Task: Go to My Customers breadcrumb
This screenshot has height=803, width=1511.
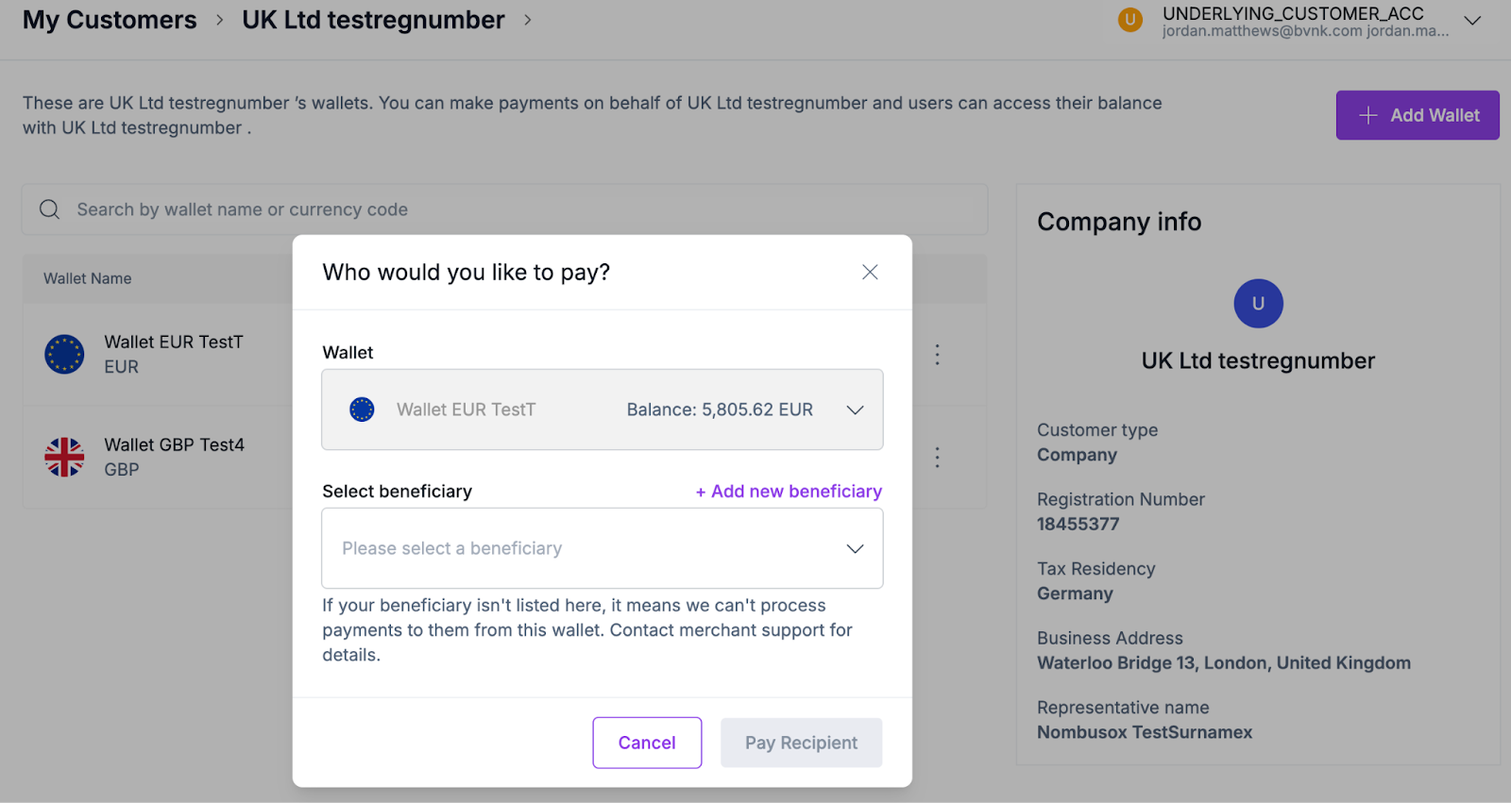Action: coord(110,20)
